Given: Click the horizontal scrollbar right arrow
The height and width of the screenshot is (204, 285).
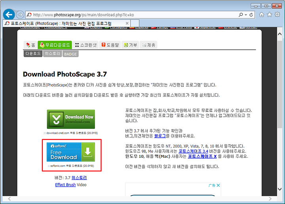Looking at the screenshot, I should (x=270, y=199).
